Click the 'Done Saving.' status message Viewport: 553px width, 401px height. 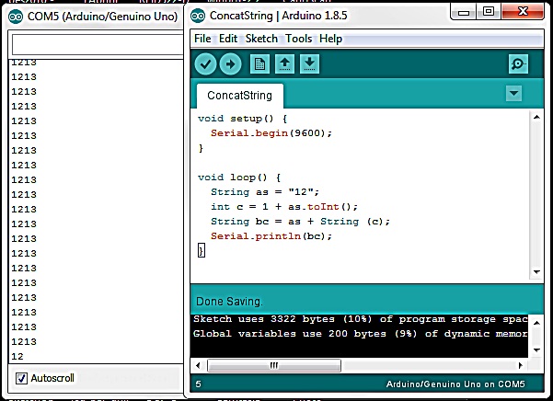229,302
